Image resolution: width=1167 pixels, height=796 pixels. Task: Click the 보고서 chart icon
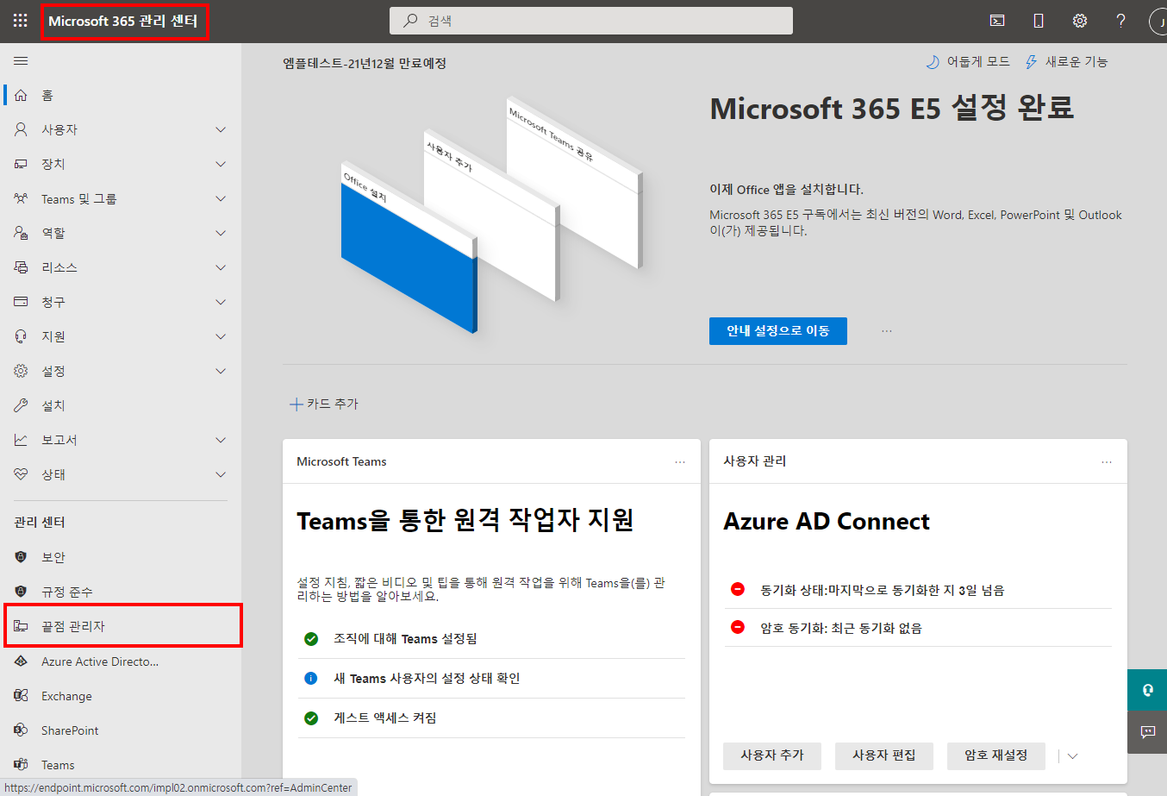click(21, 440)
